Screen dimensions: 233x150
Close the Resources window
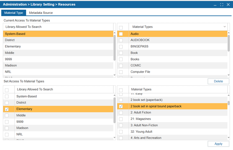coord(228,5)
